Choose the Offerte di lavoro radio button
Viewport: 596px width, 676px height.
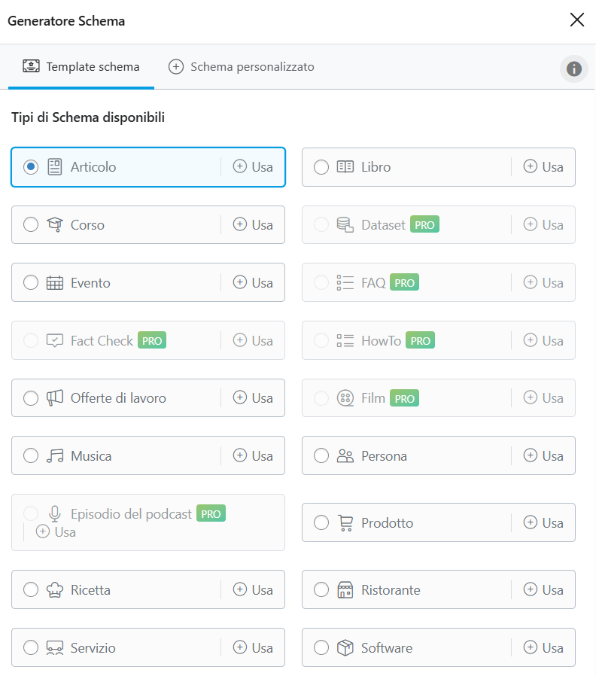point(30,397)
